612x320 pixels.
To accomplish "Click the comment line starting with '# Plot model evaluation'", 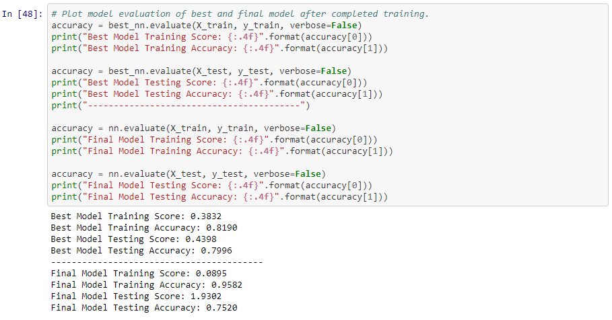I will click(240, 13).
